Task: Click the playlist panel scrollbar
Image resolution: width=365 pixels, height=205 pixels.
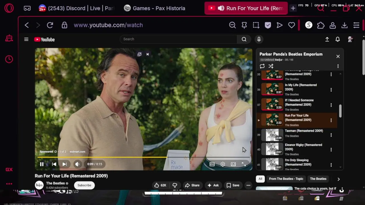Action: 340,110
